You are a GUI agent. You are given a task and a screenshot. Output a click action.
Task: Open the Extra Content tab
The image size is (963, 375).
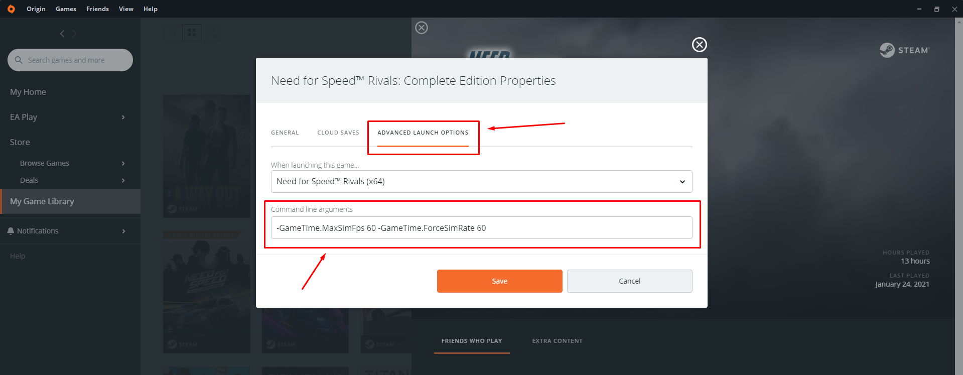pos(557,341)
